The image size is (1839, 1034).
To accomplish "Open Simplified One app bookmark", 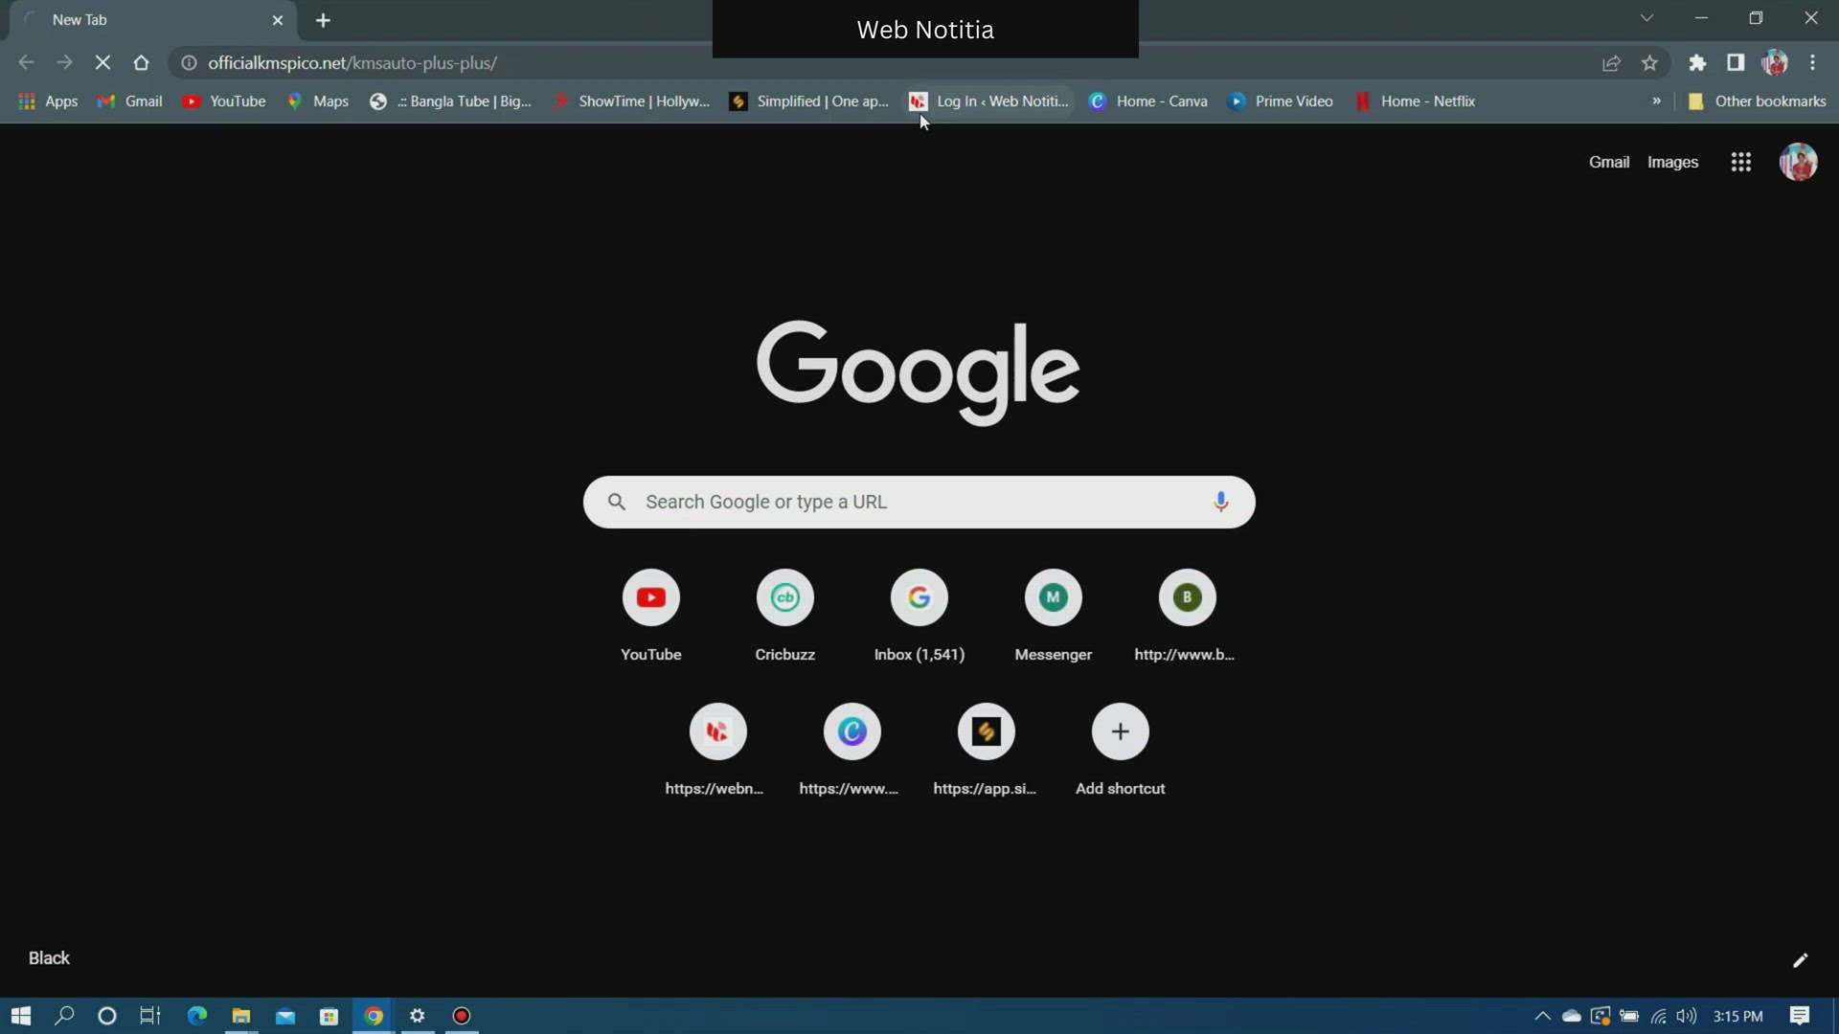I will point(809,101).
